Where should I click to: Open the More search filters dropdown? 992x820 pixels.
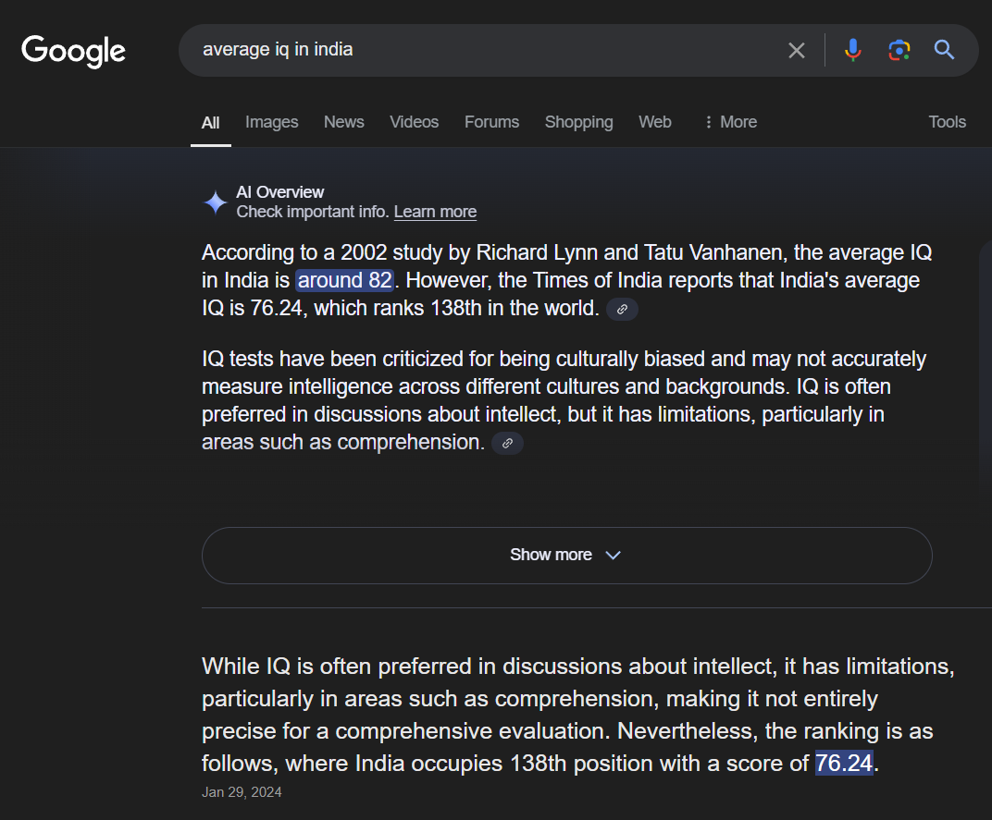pos(730,122)
